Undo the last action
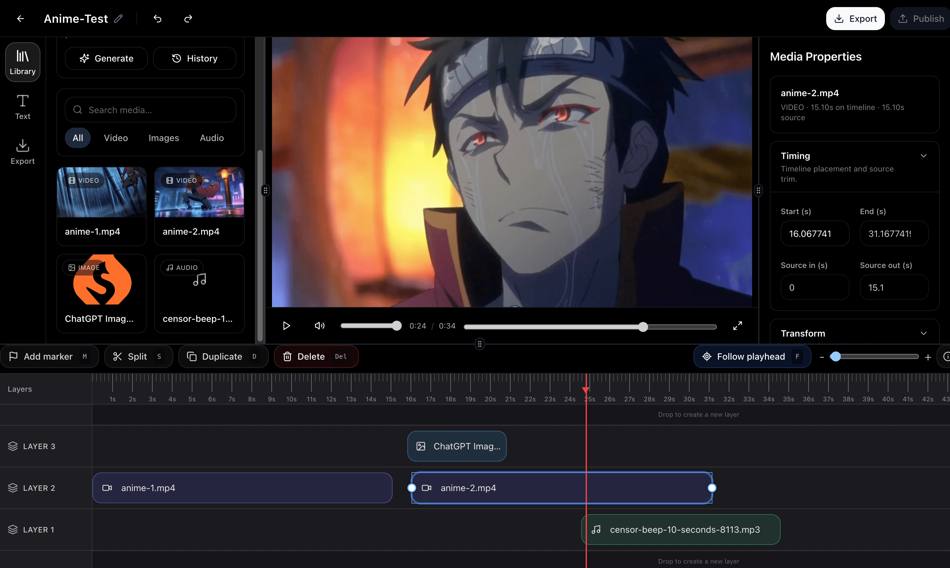The height and width of the screenshot is (568, 950). point(157,18)
